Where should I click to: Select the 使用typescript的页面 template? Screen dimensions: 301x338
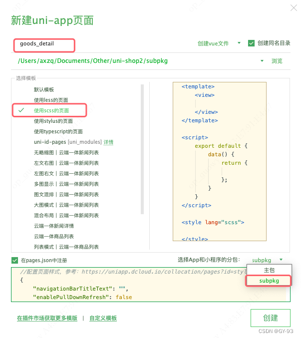coord(58,131)
